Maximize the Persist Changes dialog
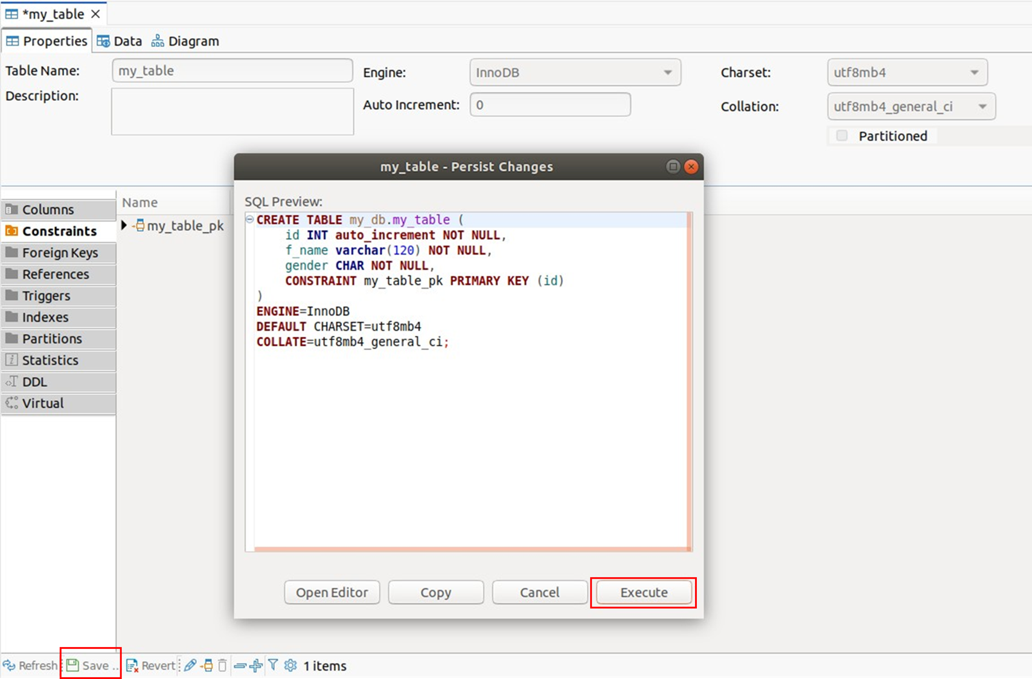Viewport: 1032px width, 679px height. (x=673, y=167)
